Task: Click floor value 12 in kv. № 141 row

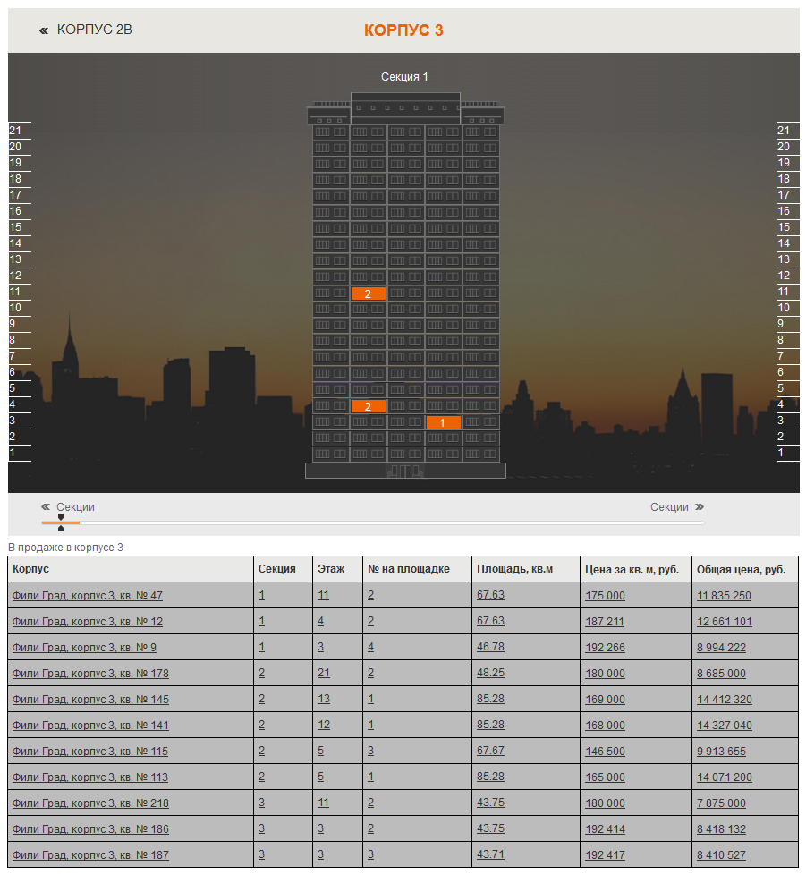Action: pos(324,725)
